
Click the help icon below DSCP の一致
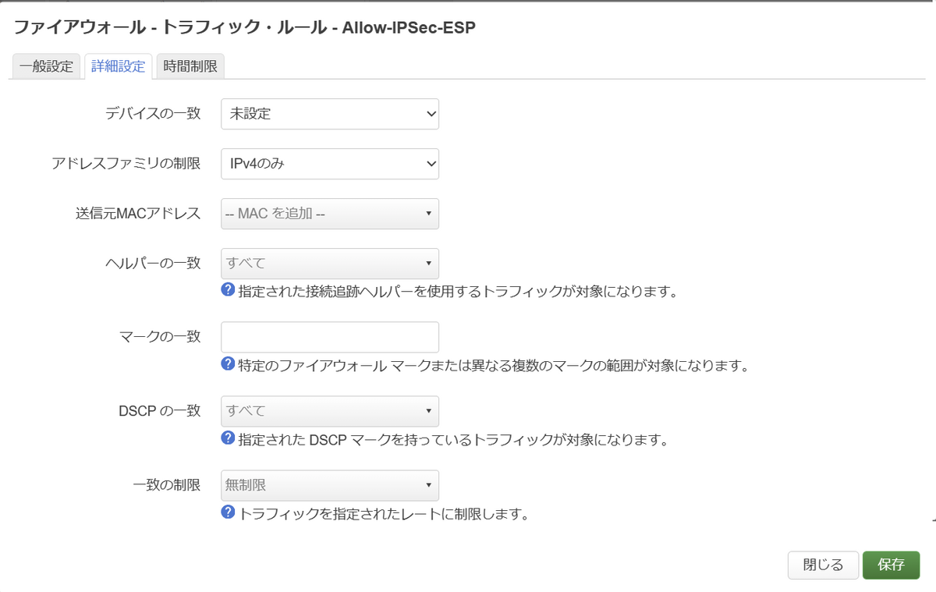pyautogui.click(x=228, y=438)
